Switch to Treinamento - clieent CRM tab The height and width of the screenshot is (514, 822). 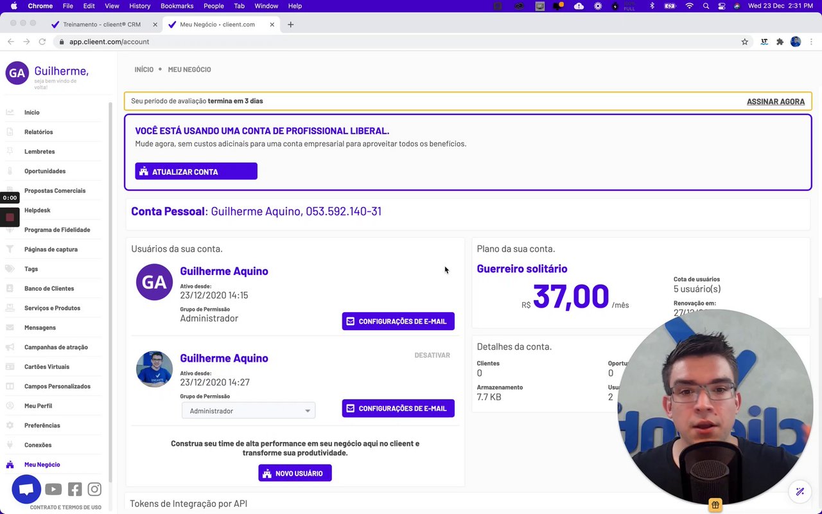pos(103,24)
